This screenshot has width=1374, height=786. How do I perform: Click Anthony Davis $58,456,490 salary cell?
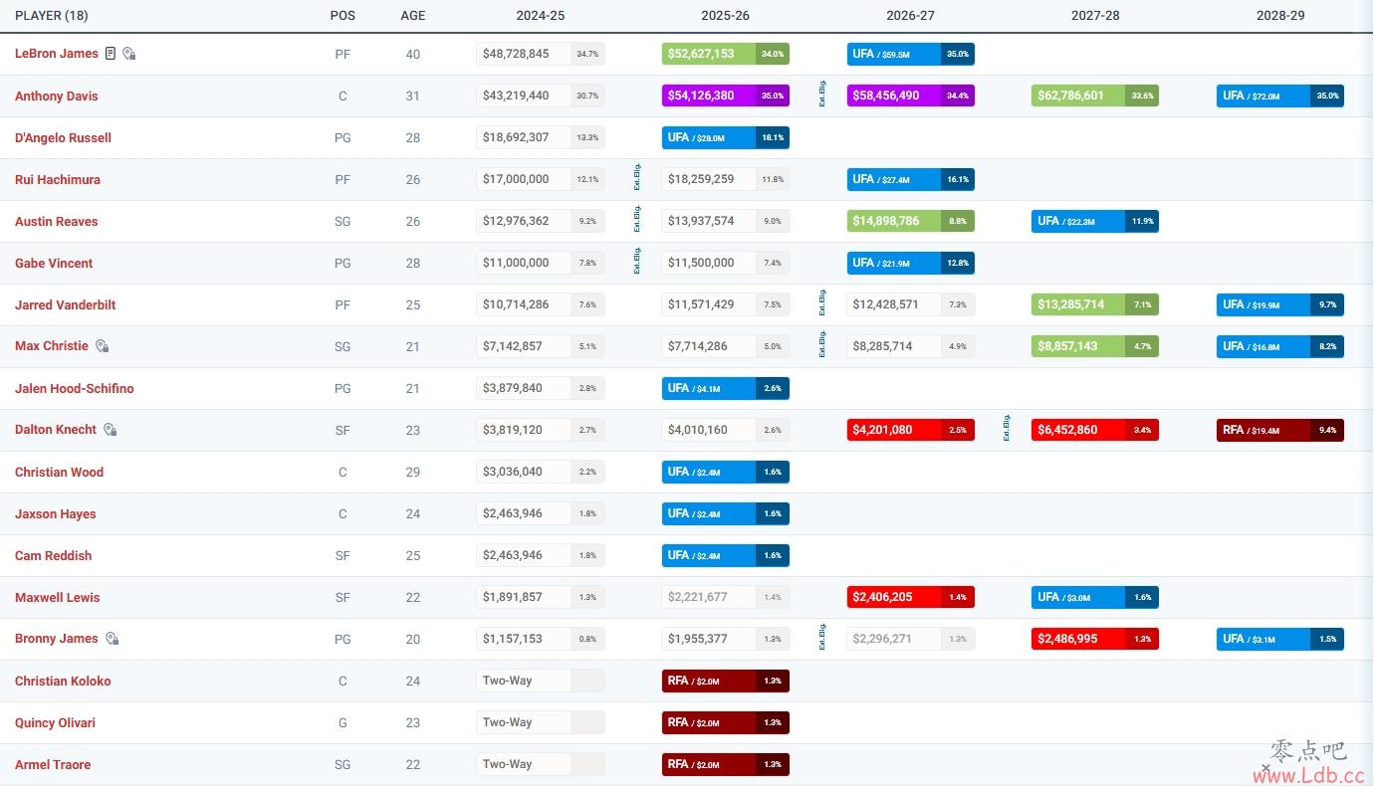click(911, 96)
